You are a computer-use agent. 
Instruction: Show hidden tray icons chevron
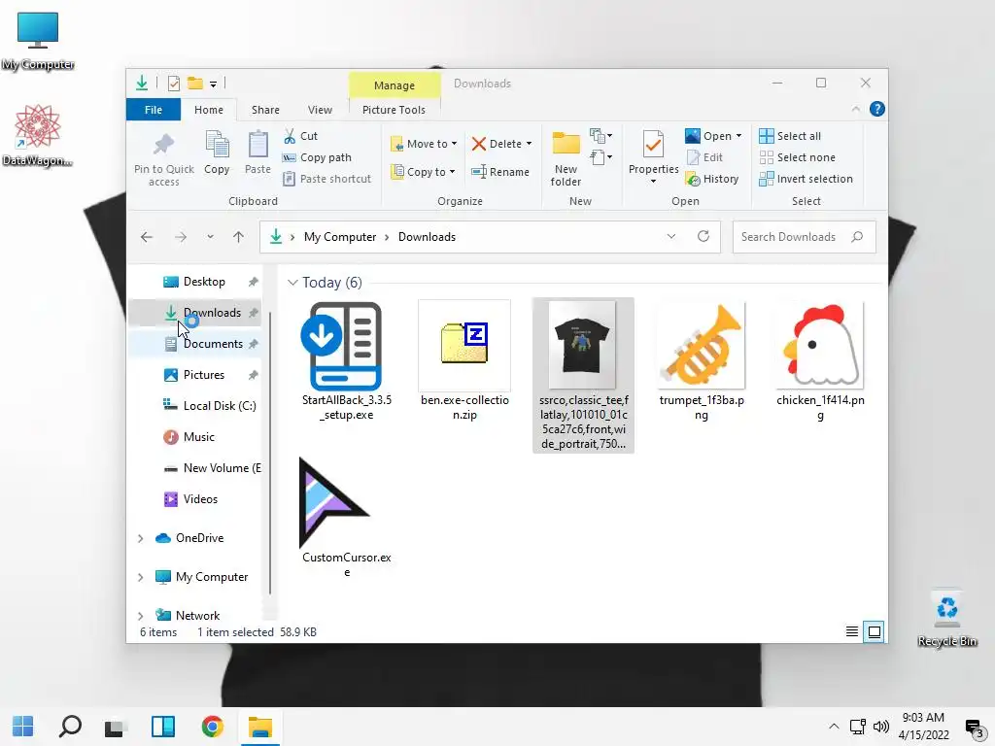coord(834,727)
